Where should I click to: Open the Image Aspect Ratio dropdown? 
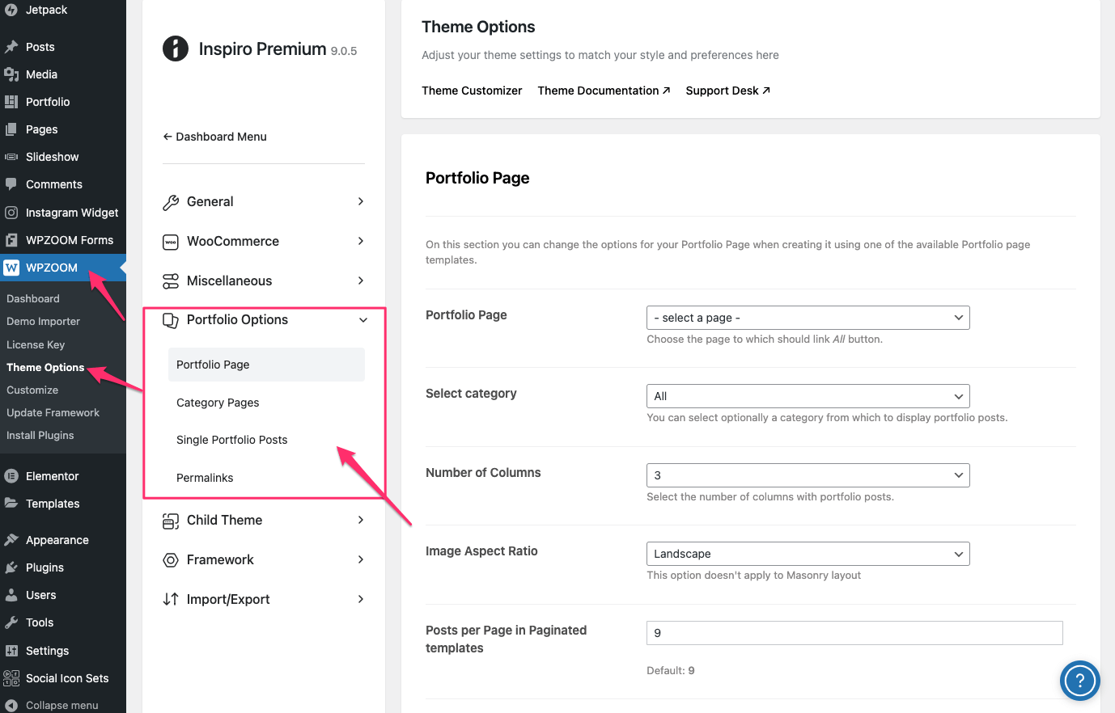coord(808,554)
